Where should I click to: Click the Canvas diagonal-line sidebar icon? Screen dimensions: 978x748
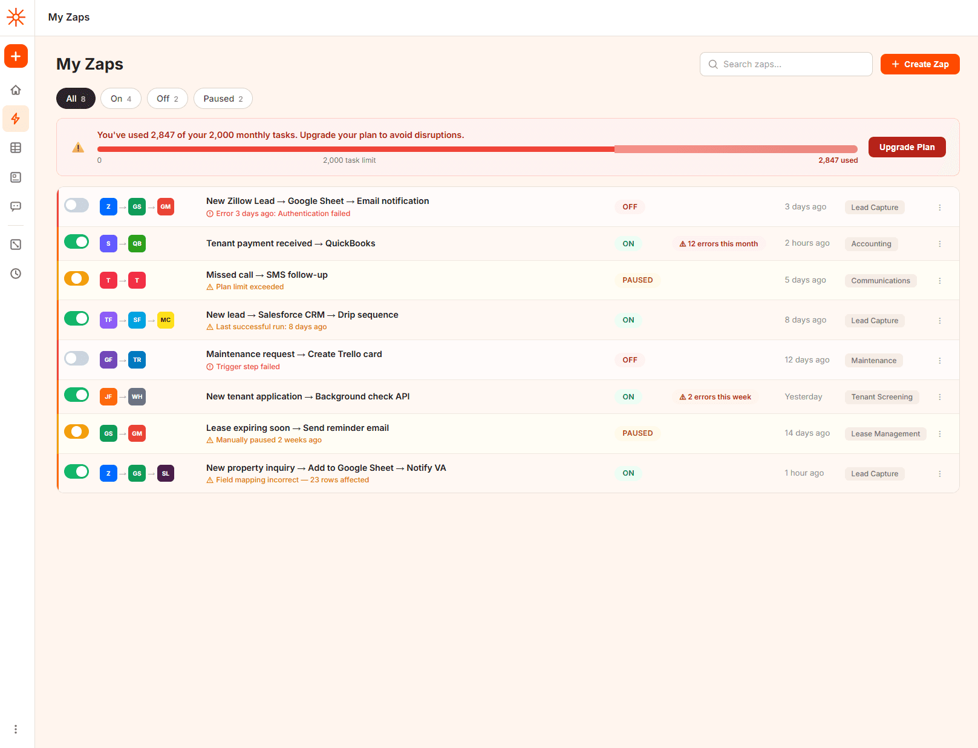point(16,244)
